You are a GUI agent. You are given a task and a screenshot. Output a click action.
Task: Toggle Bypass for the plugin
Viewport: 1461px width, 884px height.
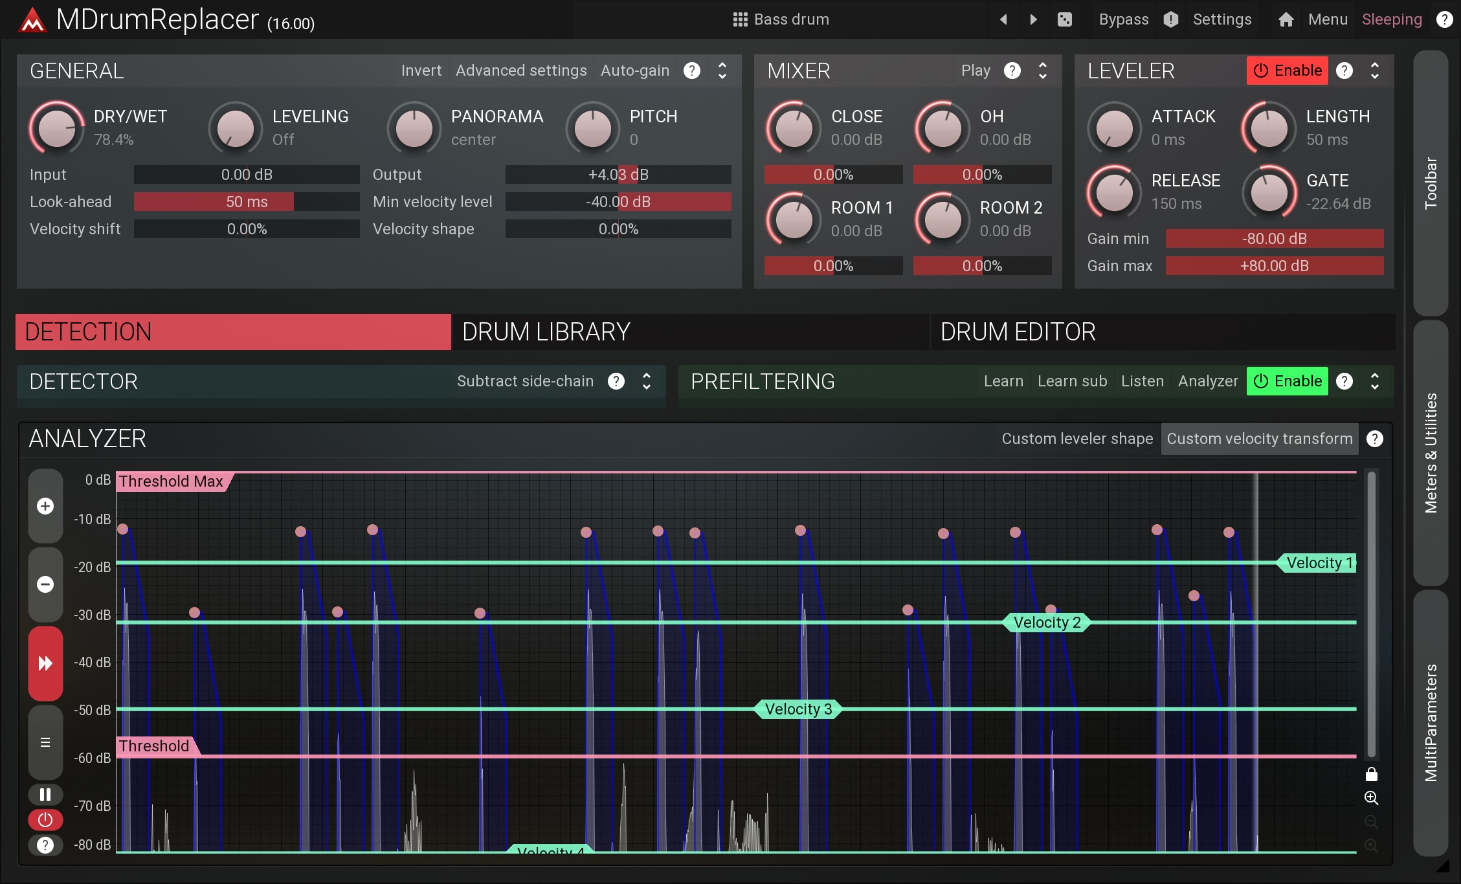click(1124, 19)
